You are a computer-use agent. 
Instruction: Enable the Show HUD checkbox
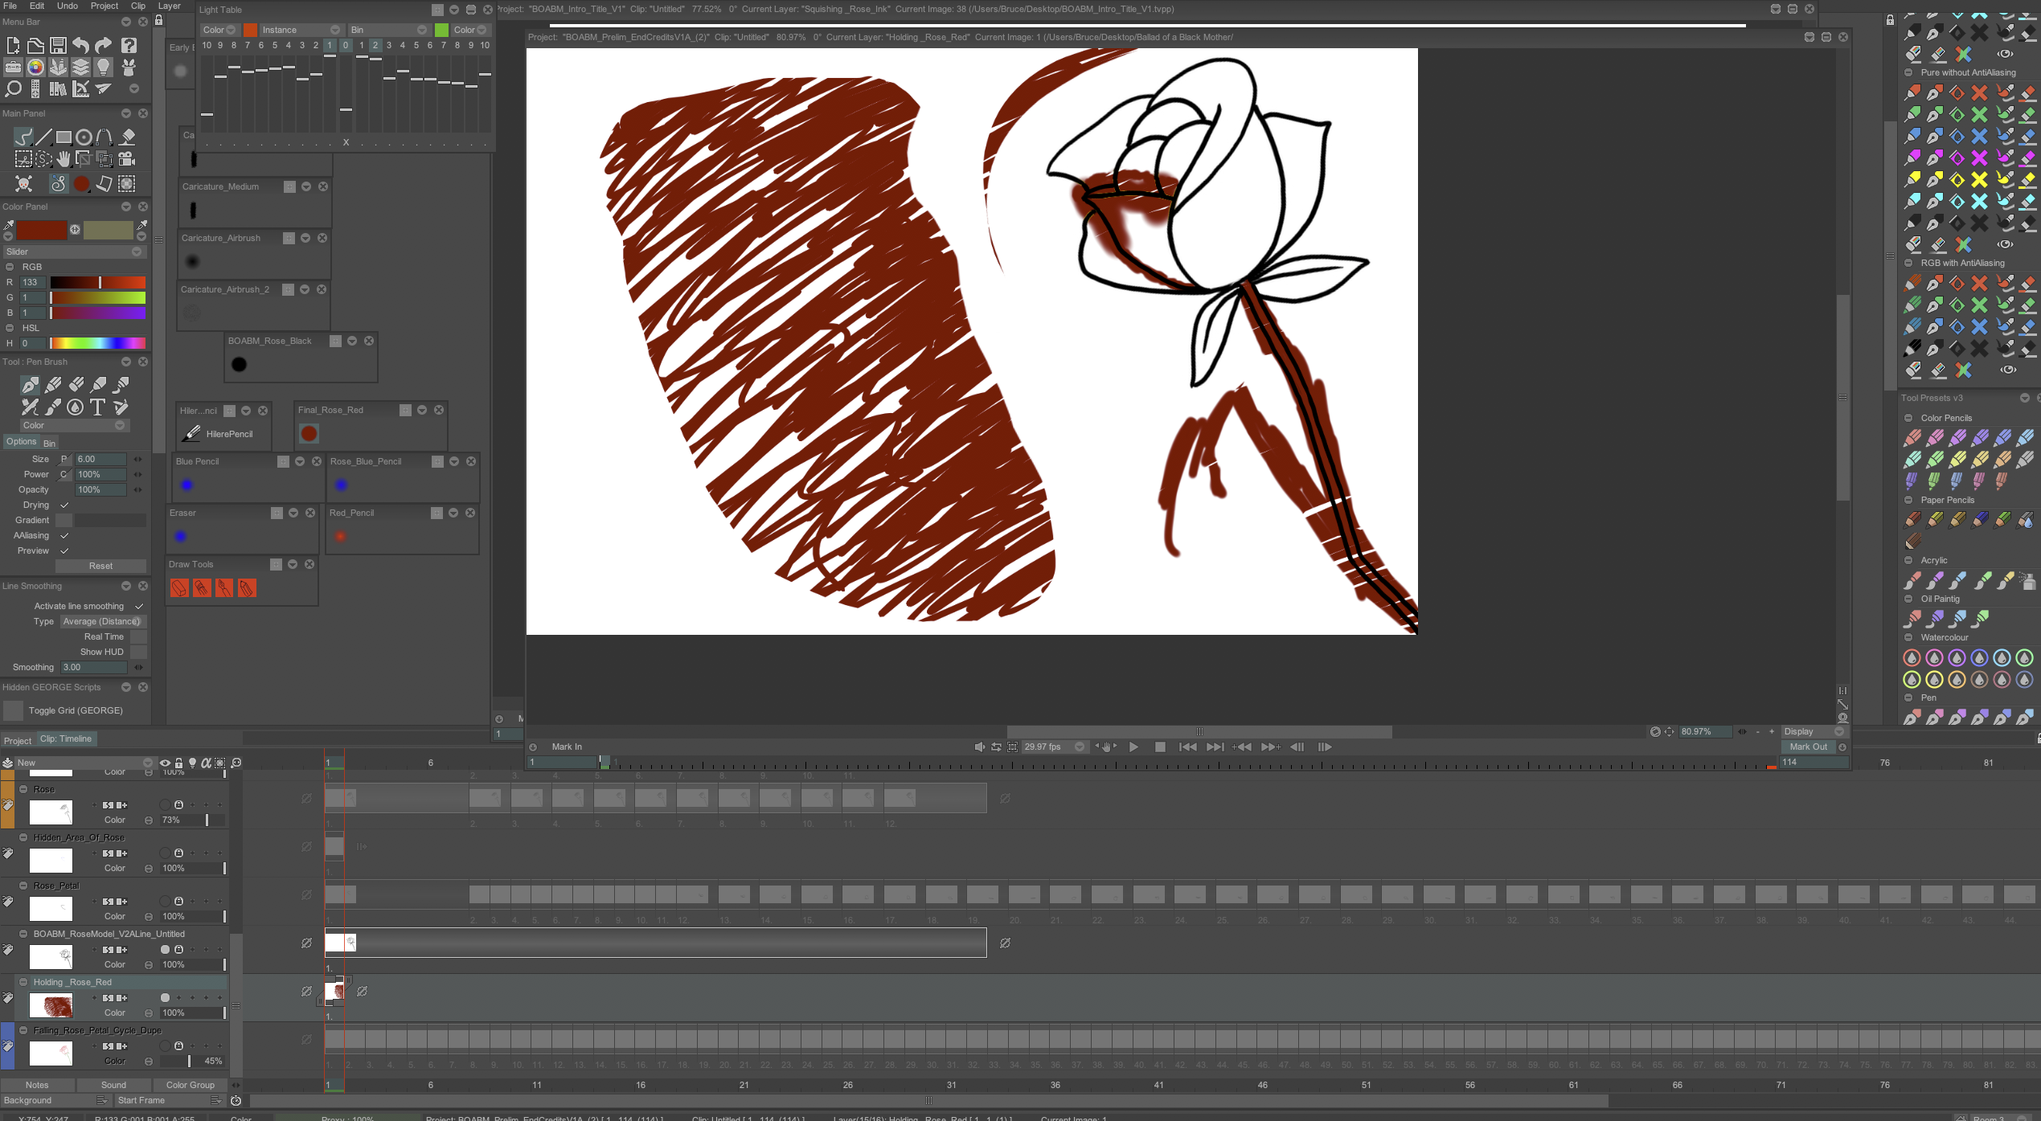click(138, 652)
